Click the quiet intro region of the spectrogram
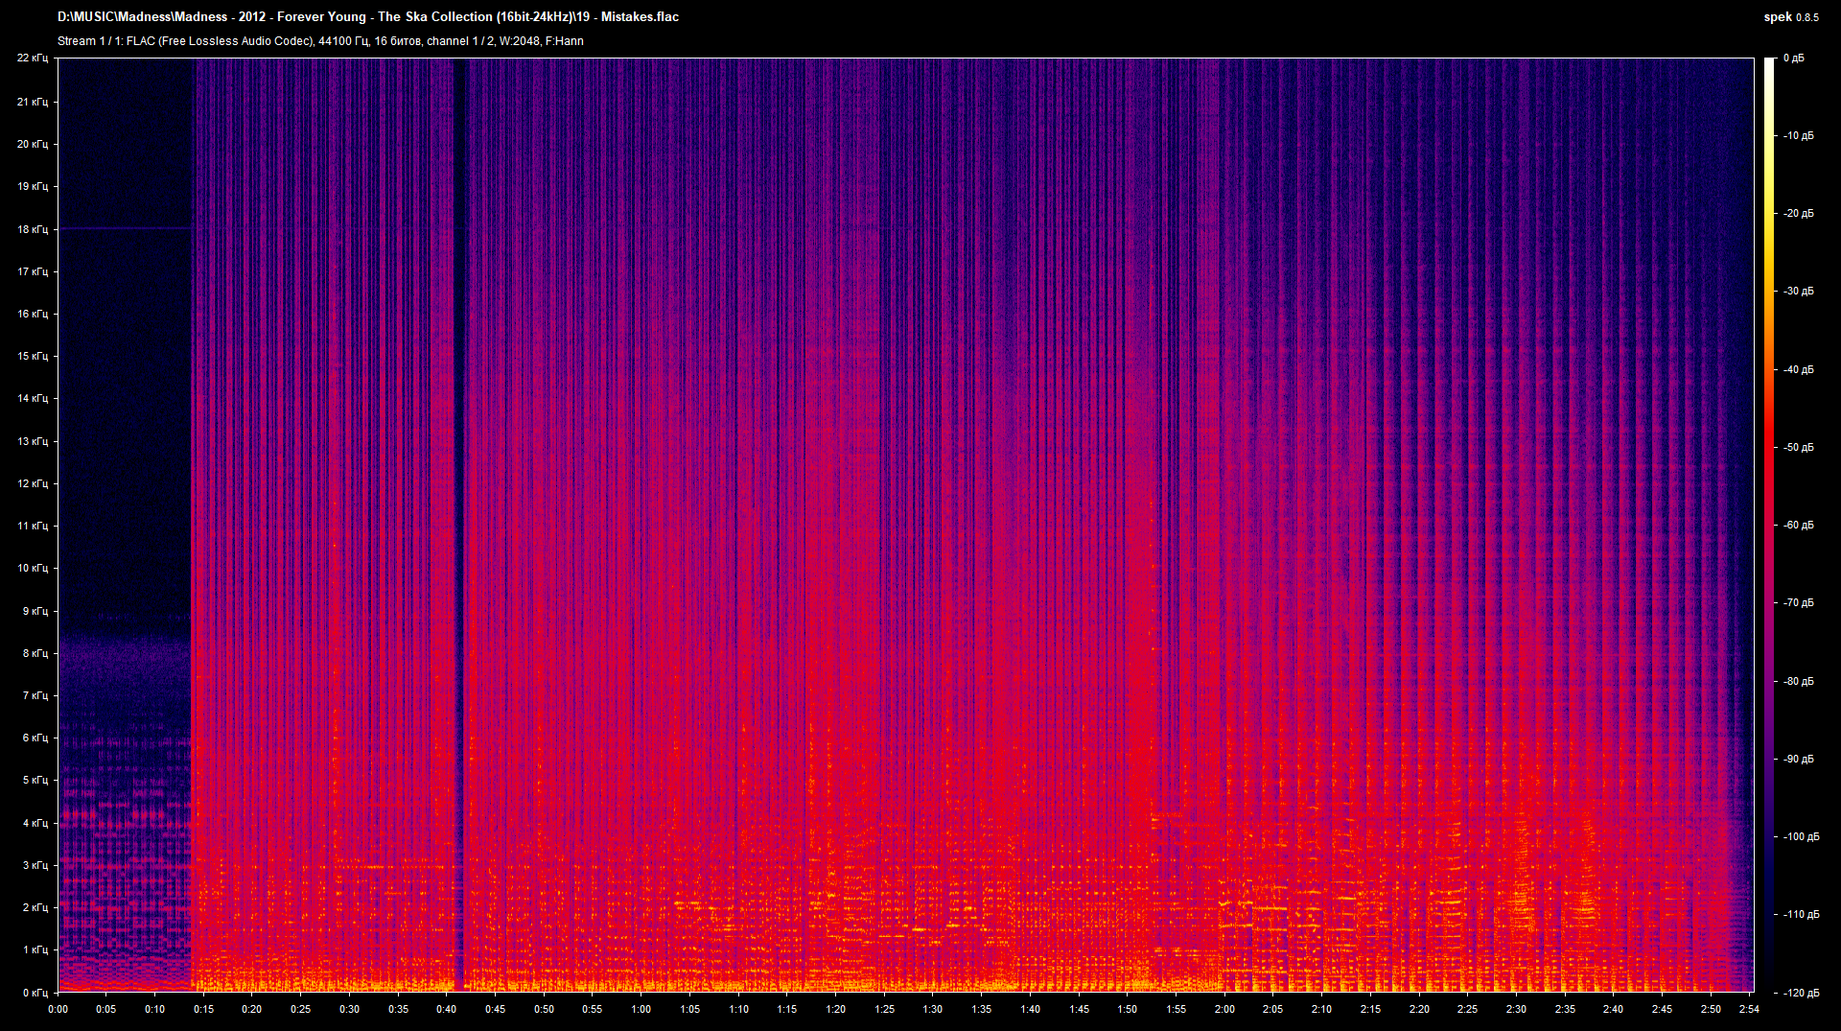 pyautogui.click(x=125, y=384)
